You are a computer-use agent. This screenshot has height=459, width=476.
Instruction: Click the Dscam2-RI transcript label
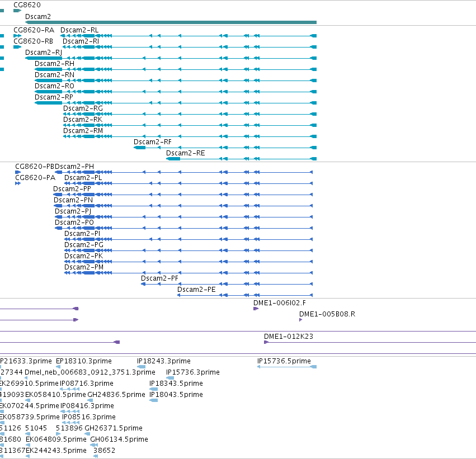click(81, 41)
